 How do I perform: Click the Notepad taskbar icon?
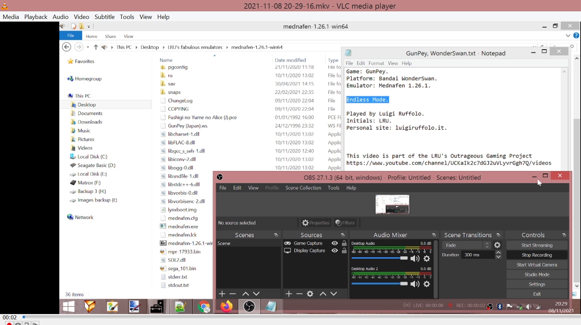coord(271,306)
